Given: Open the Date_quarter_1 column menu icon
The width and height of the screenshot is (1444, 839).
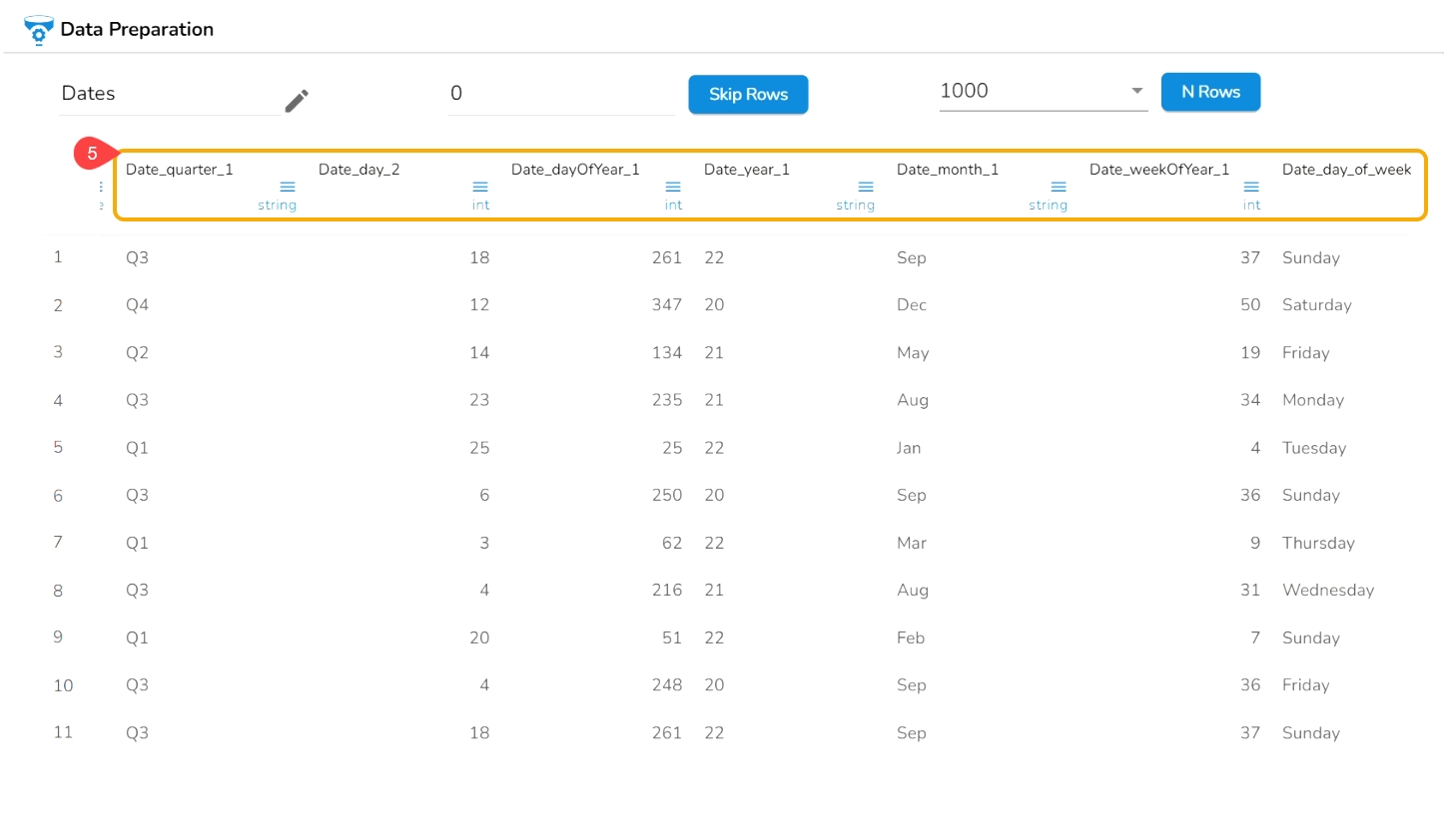Looking at the screenshot, I should 288,187.
